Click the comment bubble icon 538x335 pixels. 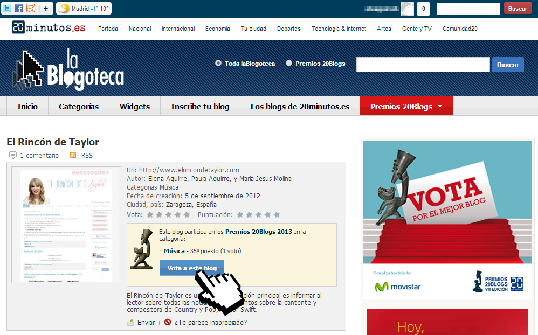13,156
